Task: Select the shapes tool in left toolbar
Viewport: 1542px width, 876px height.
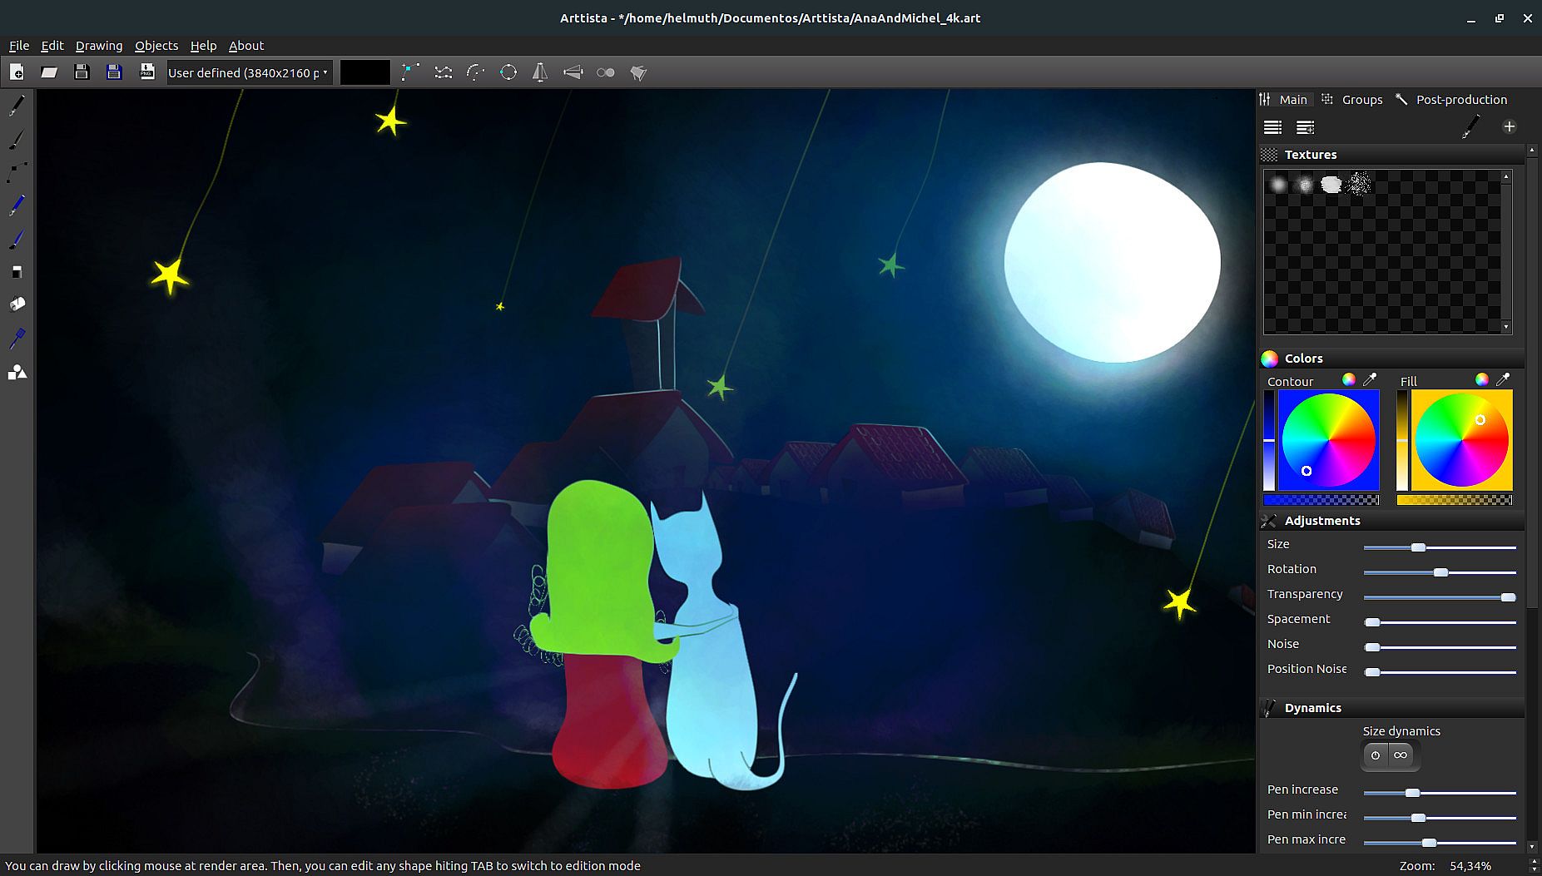Action: (x=17, y=372)
